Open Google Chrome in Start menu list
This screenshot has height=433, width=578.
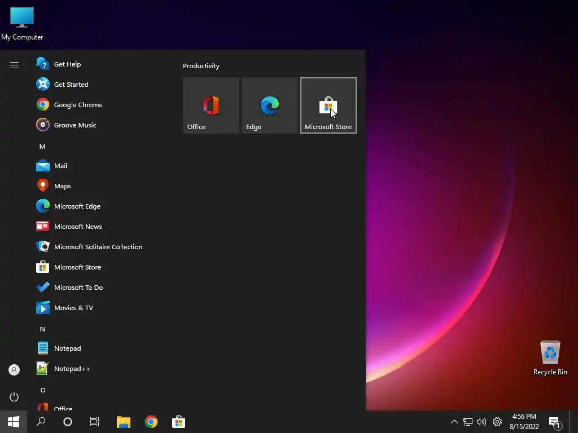pos(99,104)
